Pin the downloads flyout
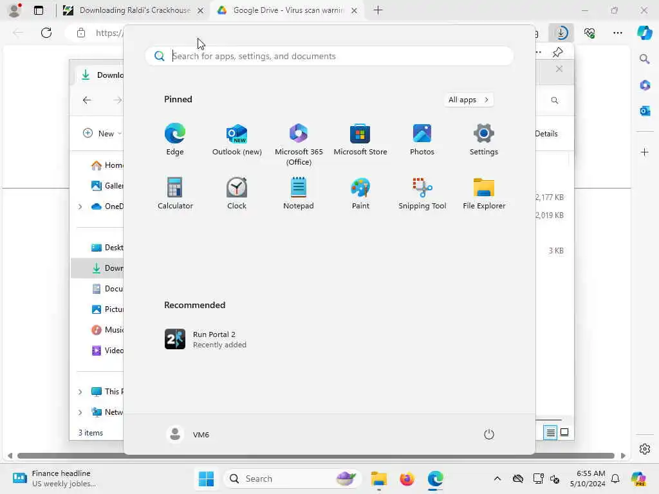The height and width of the screenshot is (494, 659). [x=557, y=52]
